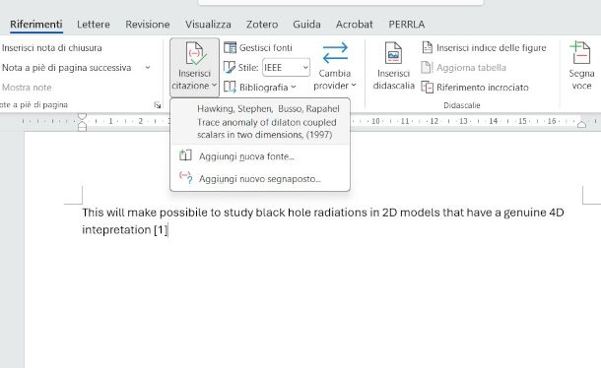Screen dimensions: 601x368
Task: Click the Aggiungi nuova fonte icon
Action: 185,155
